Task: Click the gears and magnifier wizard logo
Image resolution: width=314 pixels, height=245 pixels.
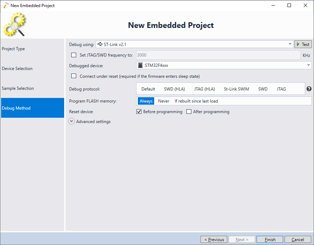Action: (x=15, y=24)
